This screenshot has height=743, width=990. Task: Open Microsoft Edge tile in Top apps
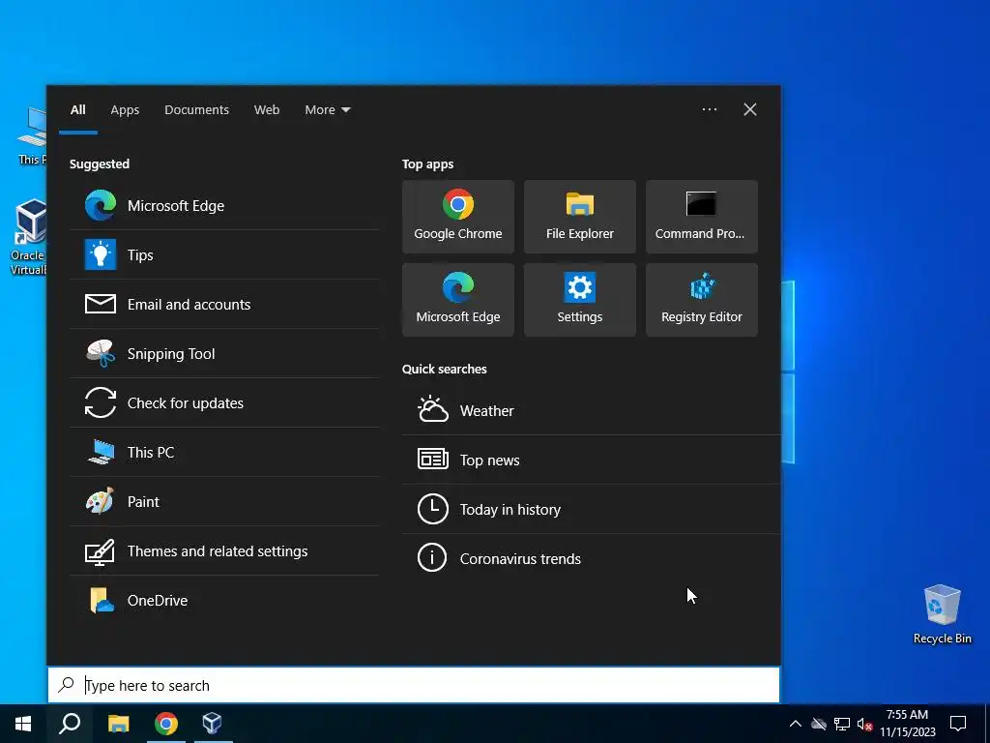(x=457, y=300)
